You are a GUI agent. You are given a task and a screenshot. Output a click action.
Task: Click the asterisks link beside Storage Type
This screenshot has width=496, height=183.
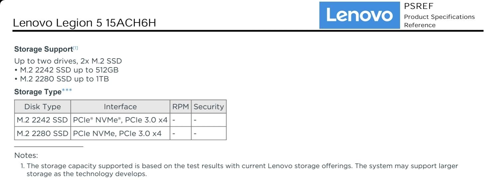[x=67, y=91]
